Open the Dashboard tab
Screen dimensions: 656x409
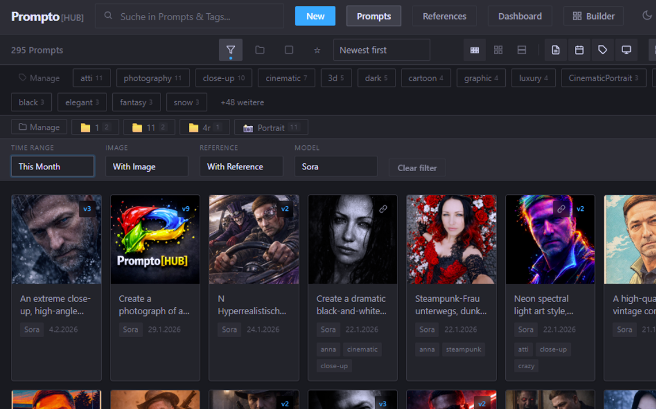[x=520, y=16]
